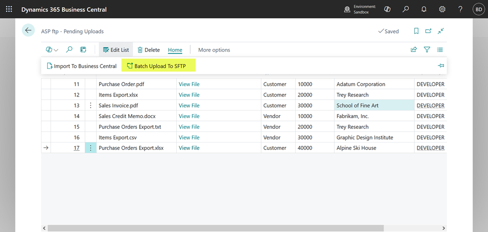View File for Sales Invoice.pdf
Screen dimensions: 488x232
click(189, 105)
